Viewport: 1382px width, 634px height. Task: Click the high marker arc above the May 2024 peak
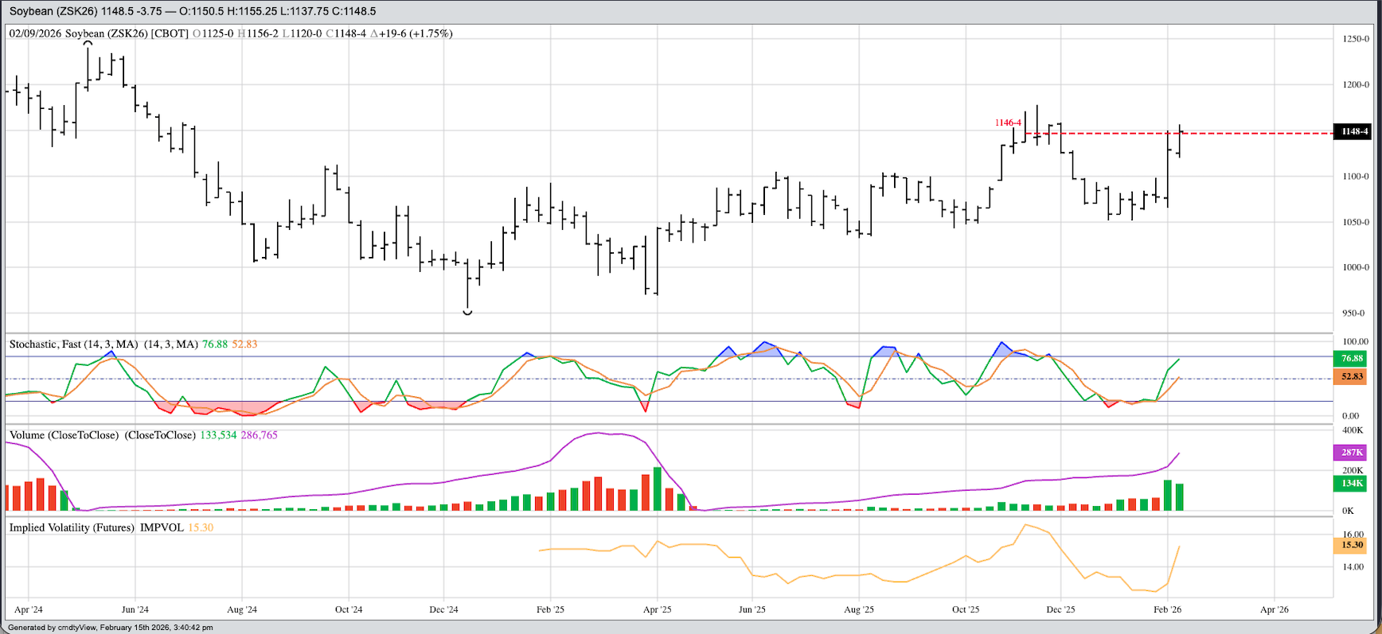tap(88, 43)
